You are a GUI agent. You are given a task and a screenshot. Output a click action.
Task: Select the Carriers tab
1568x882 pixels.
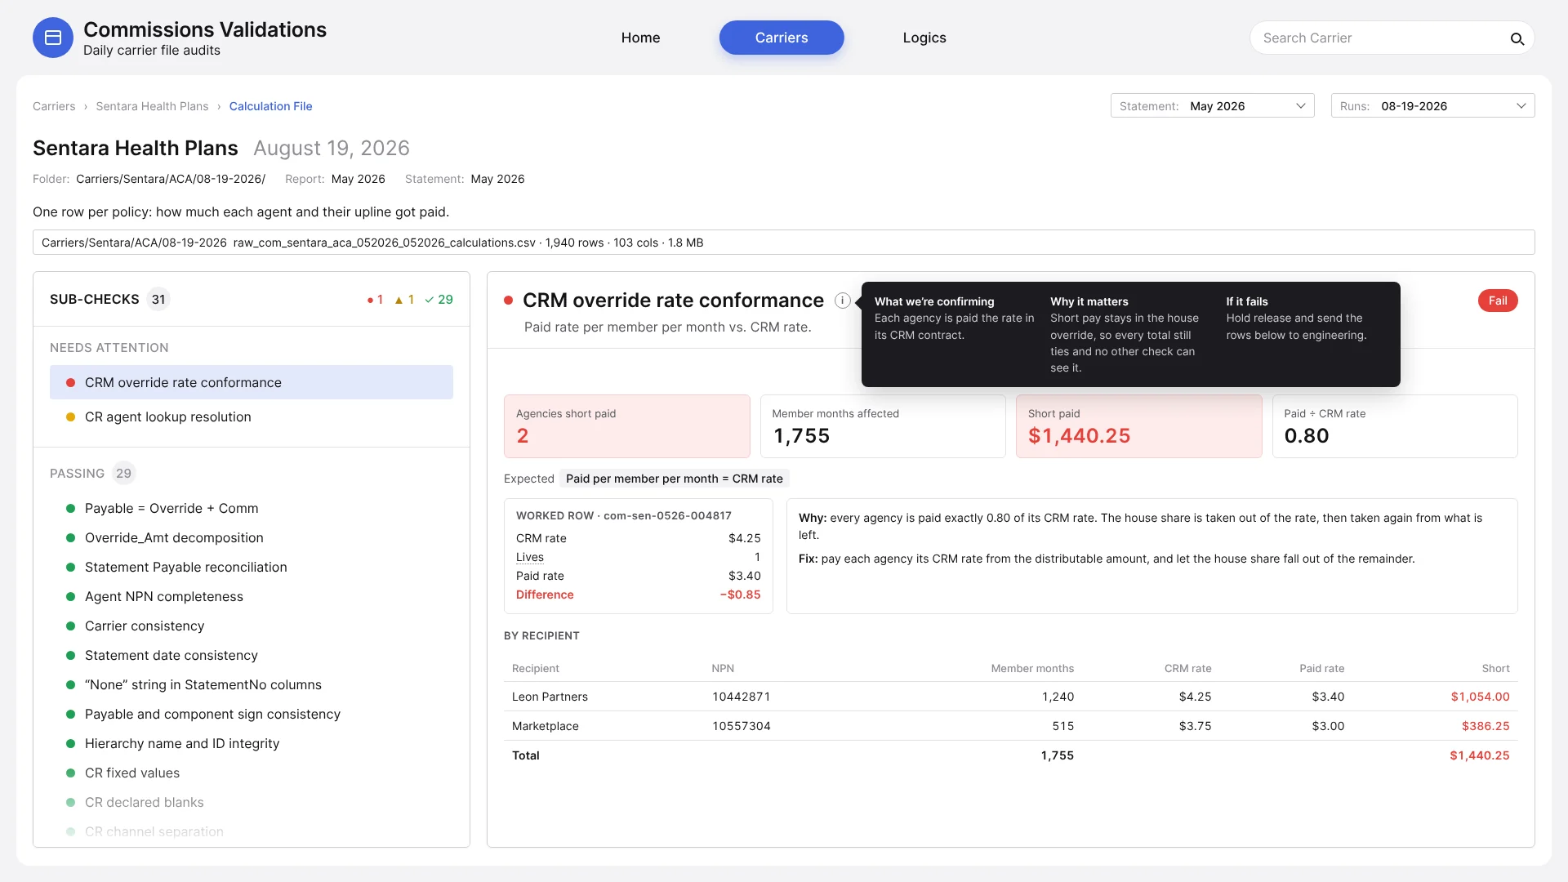pyautogui.click(x=782, y=38)
